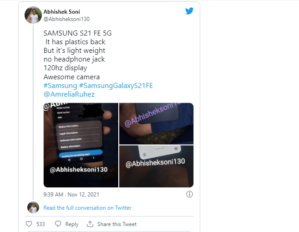
Task: Click the reply speech bubble icon
Action: [x=58, y=224]
